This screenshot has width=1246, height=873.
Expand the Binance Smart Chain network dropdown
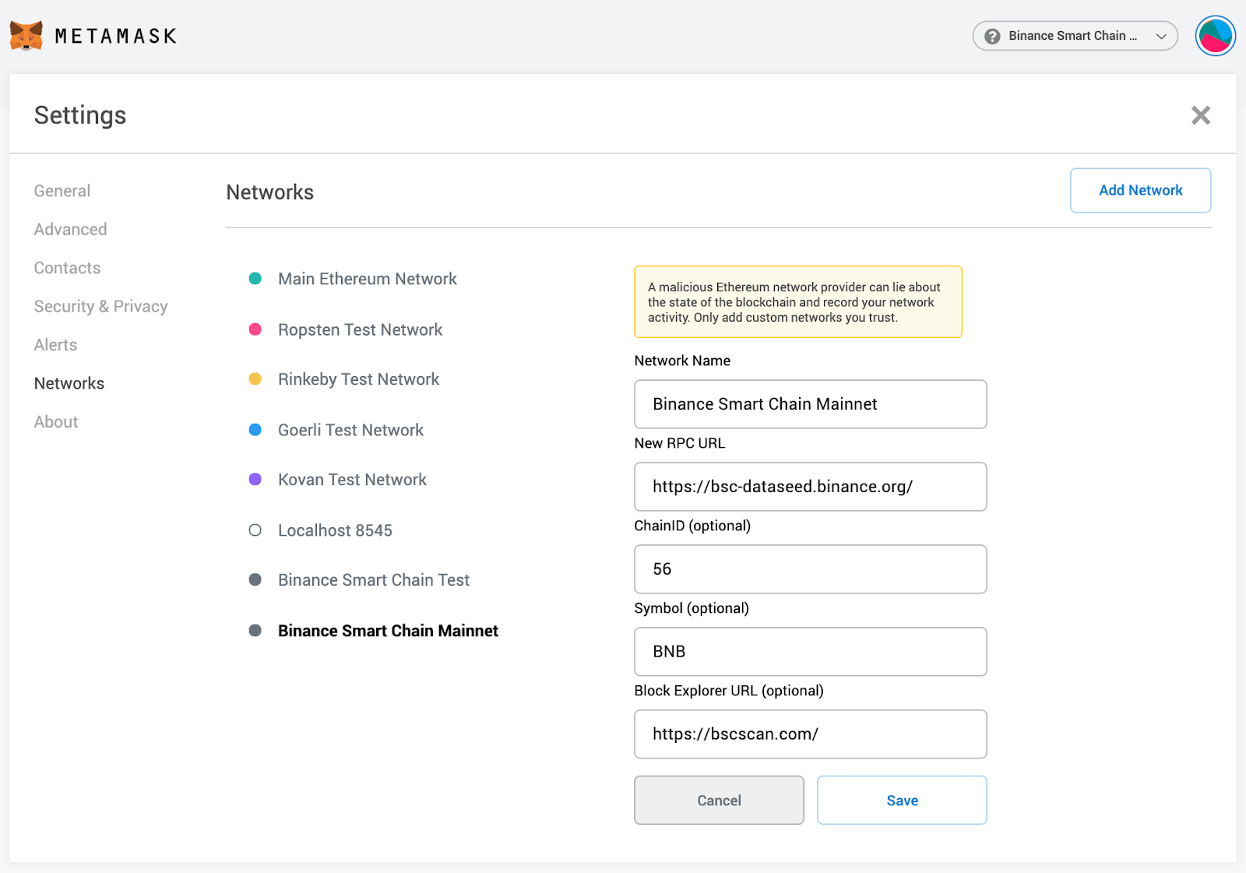click(x=1073, y=36)
